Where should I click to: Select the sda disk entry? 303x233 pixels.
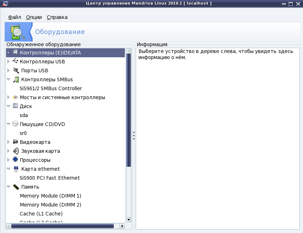point(24,115)
